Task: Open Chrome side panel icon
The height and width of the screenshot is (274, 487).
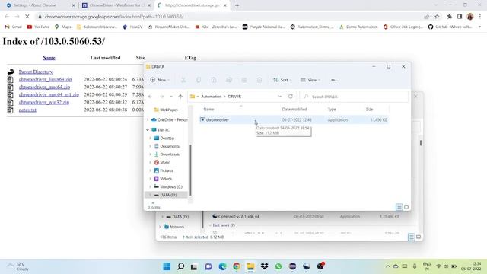Action: point(460,17)
